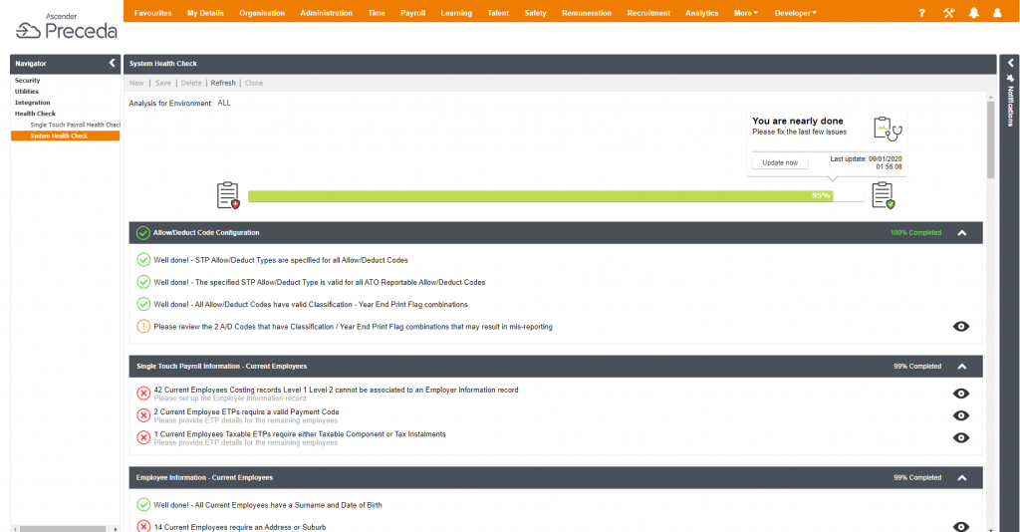Pin the Notifications side panel
This screenshot has height=532, width=1020.
(1010, 78)
